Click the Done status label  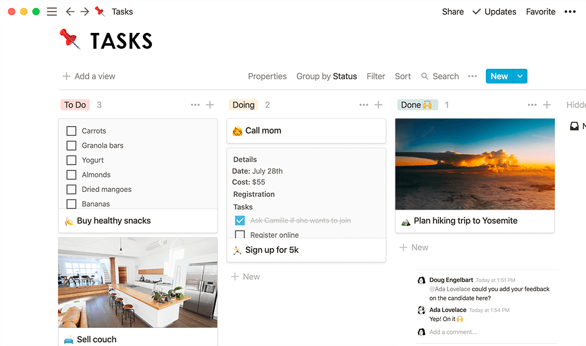point(418,105)
